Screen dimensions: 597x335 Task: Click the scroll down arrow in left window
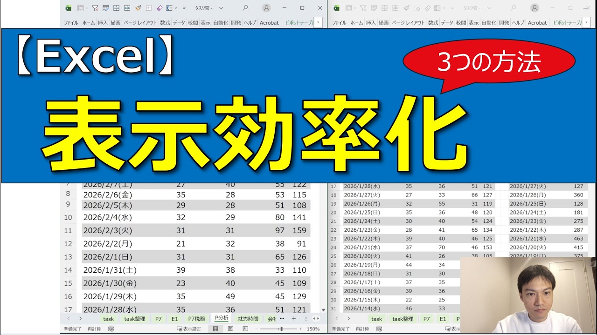coord(324,309)
